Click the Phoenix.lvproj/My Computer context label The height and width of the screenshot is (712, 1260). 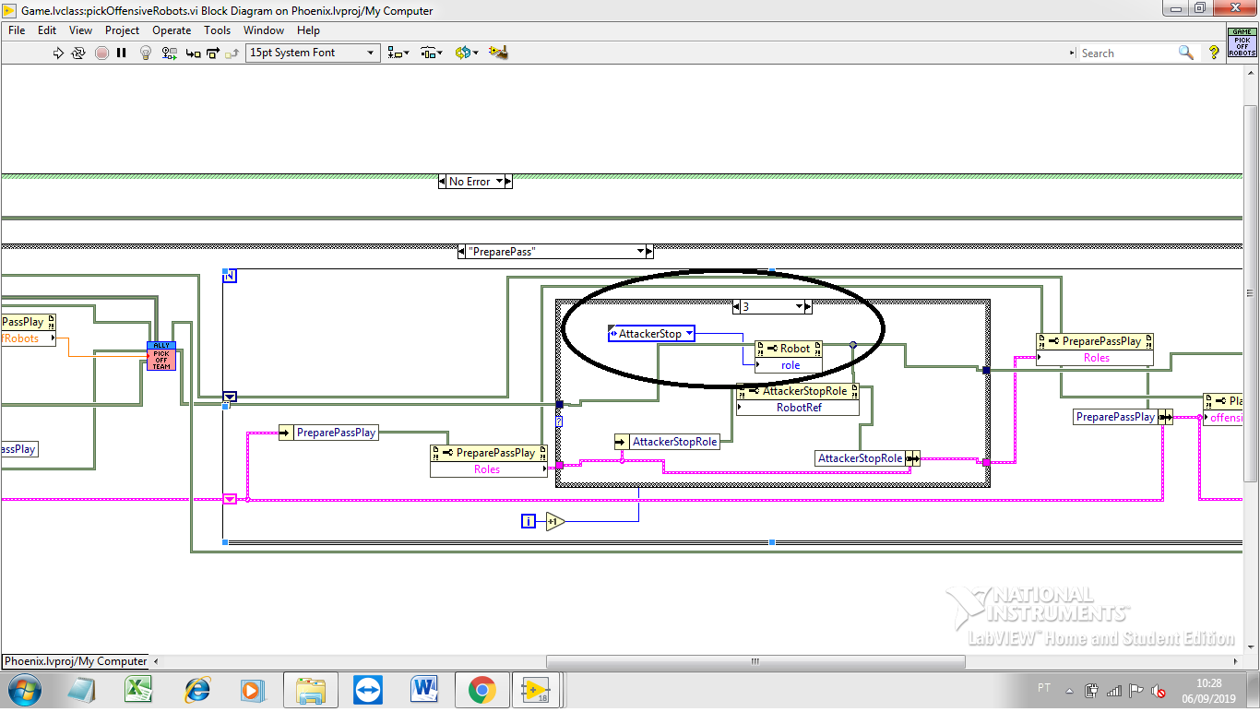click(75, 661)
